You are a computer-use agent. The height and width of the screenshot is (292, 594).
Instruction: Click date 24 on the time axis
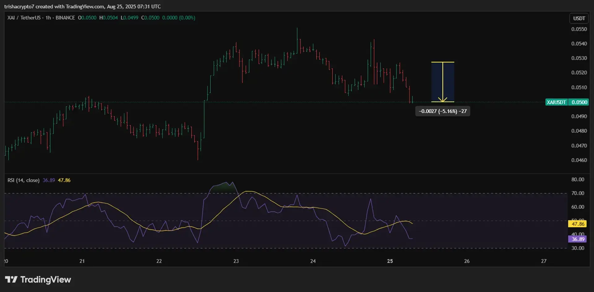tap(313, 261)
